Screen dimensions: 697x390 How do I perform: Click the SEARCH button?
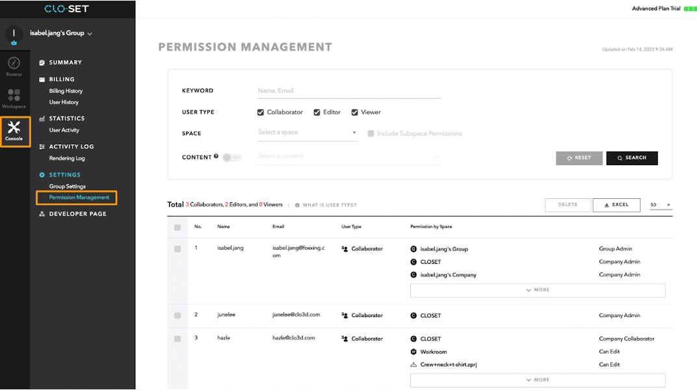click(x=631, y=158)
